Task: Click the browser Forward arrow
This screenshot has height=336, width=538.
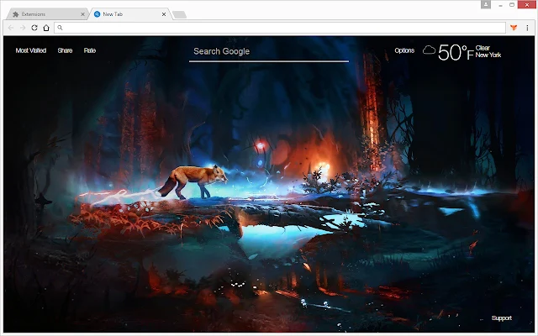Action: click(x=23, y=28)
